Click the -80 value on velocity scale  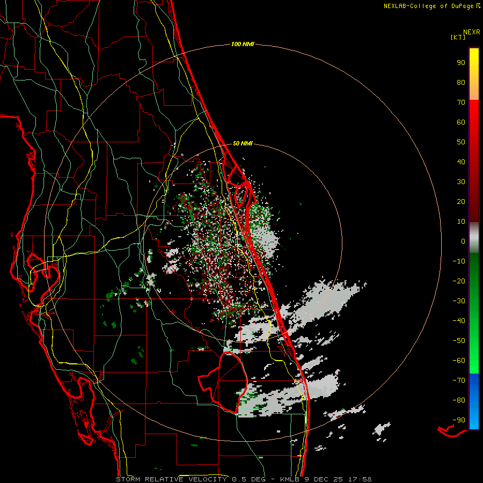[x=459, y=400]
